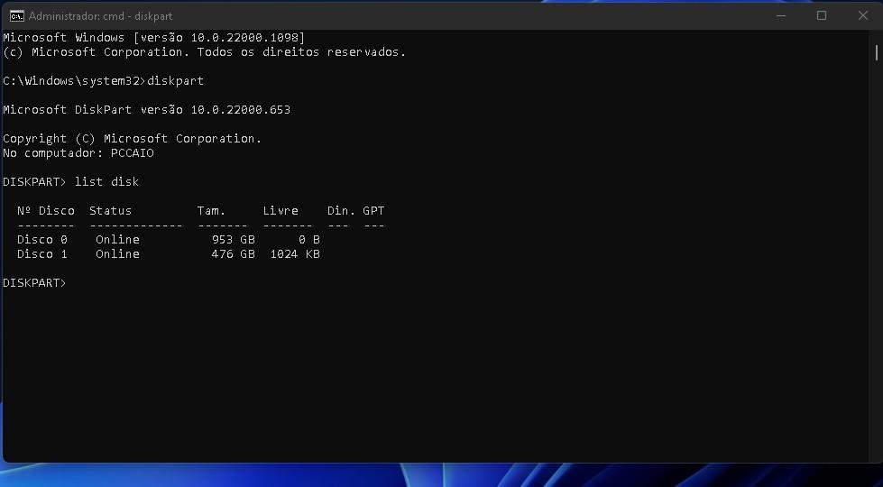
Task: Click the 'C:\Windows\system32>diskpart' command line
Action: pos(103,81)
